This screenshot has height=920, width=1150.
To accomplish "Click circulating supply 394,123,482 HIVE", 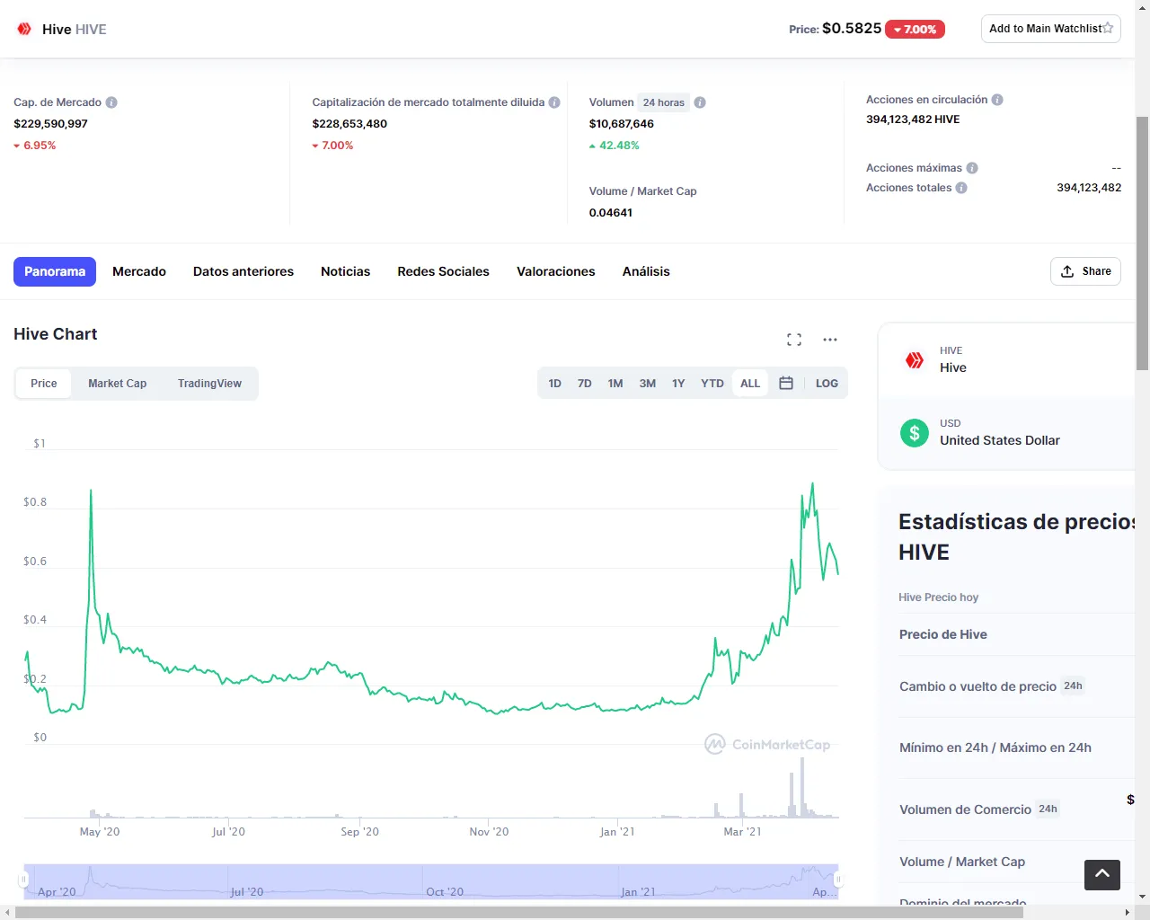I will coord(913,119).
